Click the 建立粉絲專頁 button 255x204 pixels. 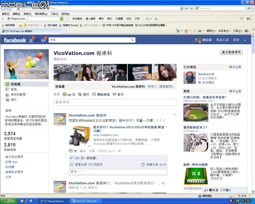click(x=231, y=52)
